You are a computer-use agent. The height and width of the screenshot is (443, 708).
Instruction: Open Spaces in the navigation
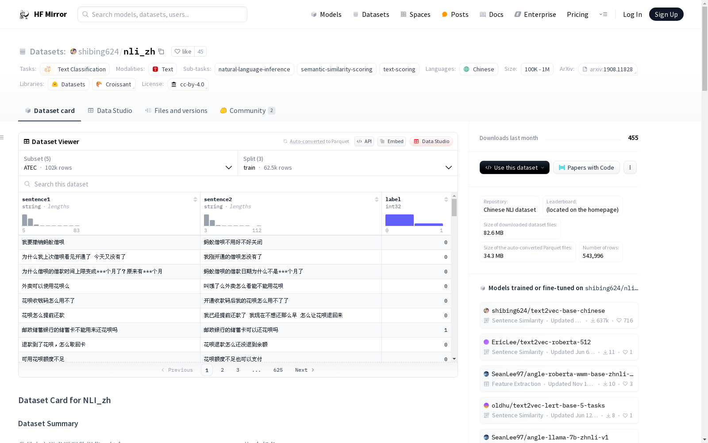click(x=416, y=14)
